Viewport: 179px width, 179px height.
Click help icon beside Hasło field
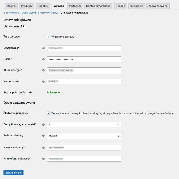pos(43,59)
